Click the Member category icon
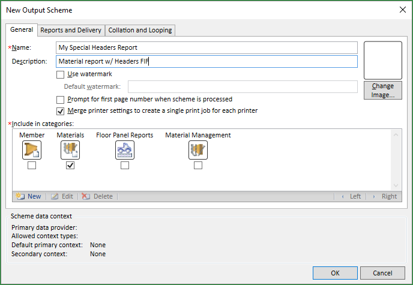Viewport: 413px width, 285px height. coord(32,150)
